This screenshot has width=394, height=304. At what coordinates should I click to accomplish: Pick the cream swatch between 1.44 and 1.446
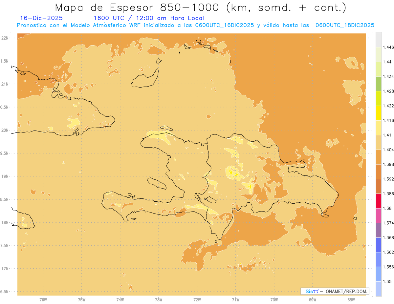pos(379,54)
